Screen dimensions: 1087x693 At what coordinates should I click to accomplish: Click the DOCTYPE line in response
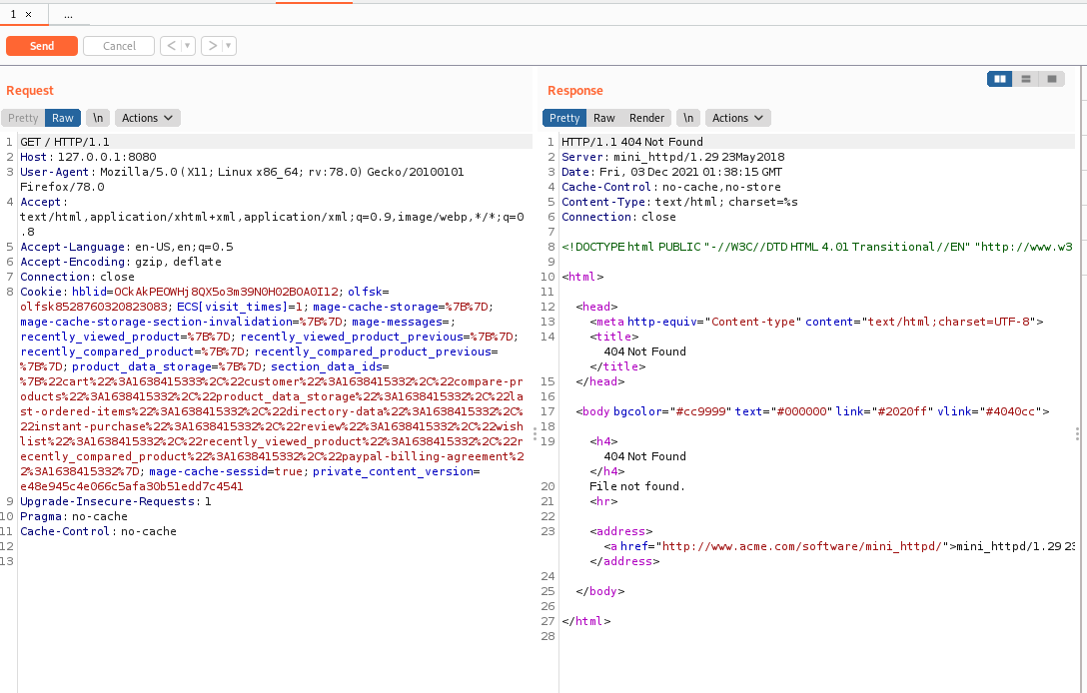[817, 247]
